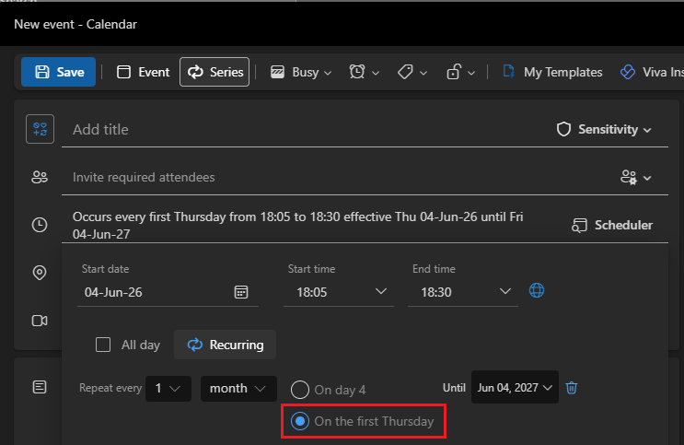684x445 pixels.
Task: Click the Invite required attendees field
Action: coord(341,177)
